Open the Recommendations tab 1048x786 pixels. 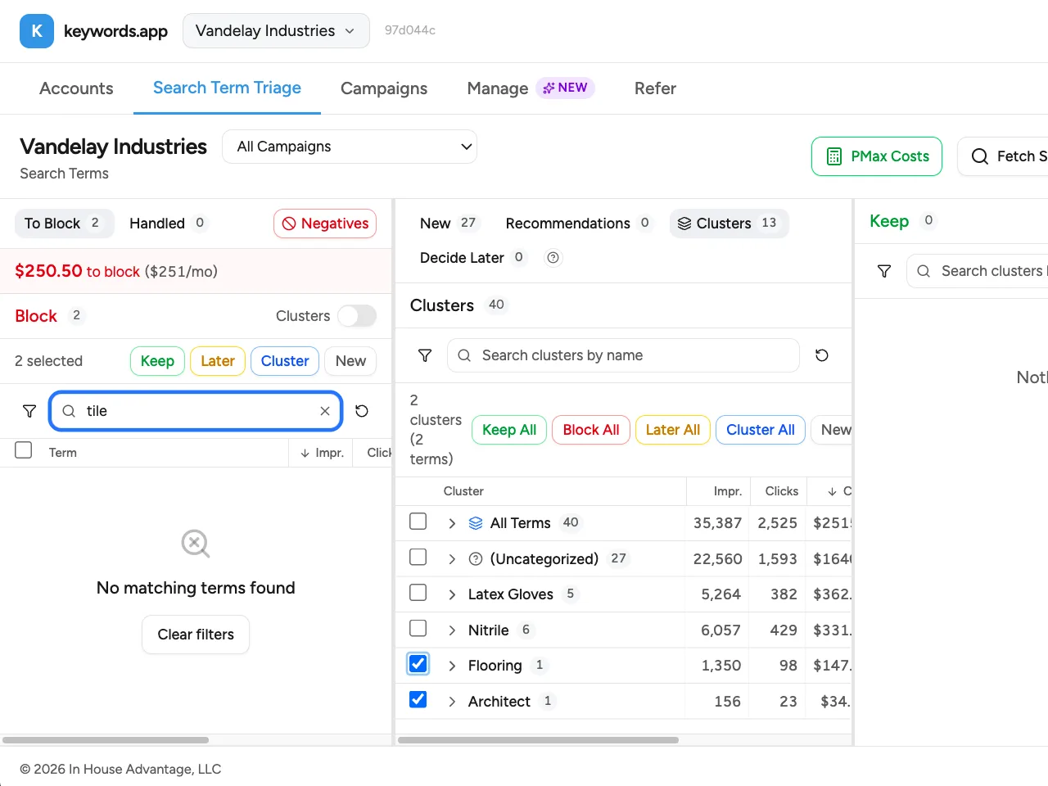coord(578,224)
